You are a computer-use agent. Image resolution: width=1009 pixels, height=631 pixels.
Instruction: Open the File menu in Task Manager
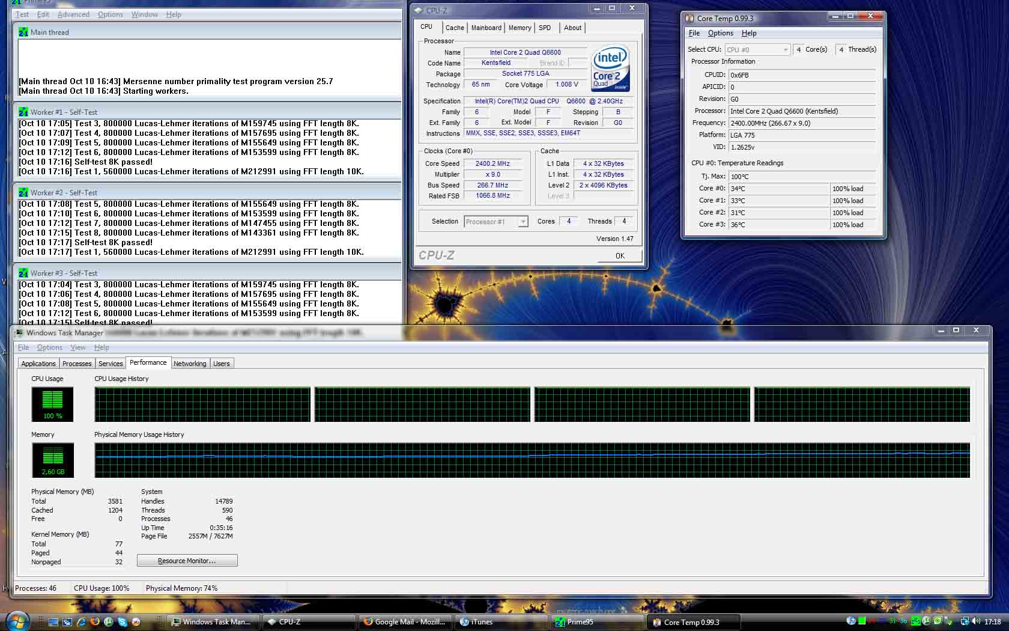[x=23, y=347]
